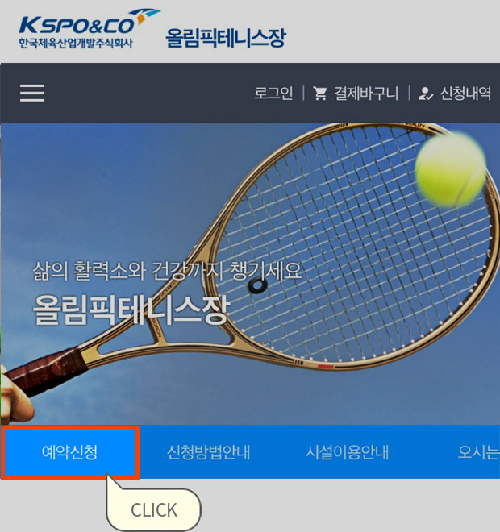Switch to the 신청방법안내 tab

(208, 453)
